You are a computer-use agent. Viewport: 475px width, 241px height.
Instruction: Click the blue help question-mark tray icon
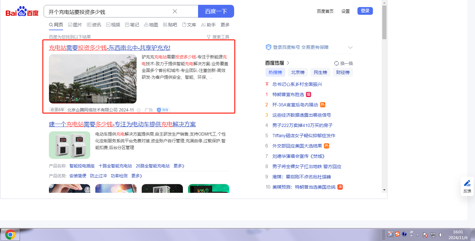(x=404, y=234)
